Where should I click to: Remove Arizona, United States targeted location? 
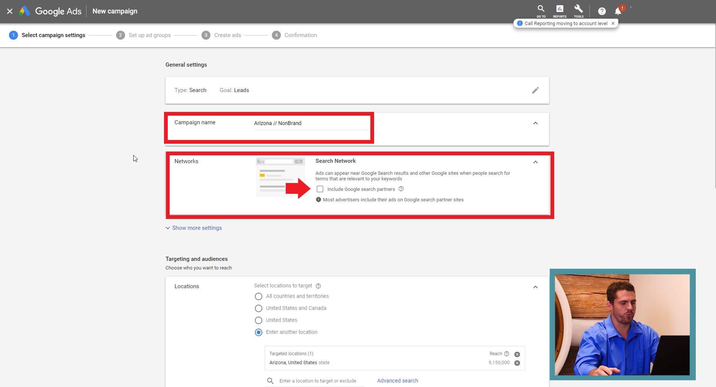point(517,363)
